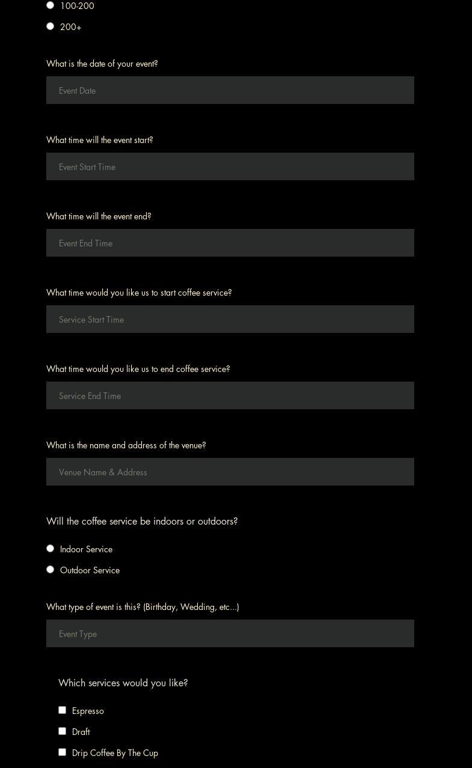Click the Service End Time input
This screenshot has width=472, height=768.
[x=230, y=395]
